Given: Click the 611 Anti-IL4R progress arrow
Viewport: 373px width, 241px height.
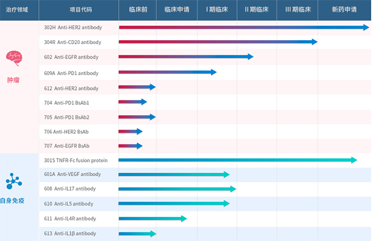Looking at the screenshot, I should [153, 219].
